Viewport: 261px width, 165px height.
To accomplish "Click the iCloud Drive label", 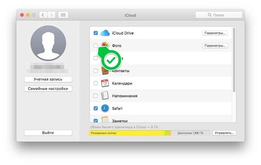I will [123, 33].
